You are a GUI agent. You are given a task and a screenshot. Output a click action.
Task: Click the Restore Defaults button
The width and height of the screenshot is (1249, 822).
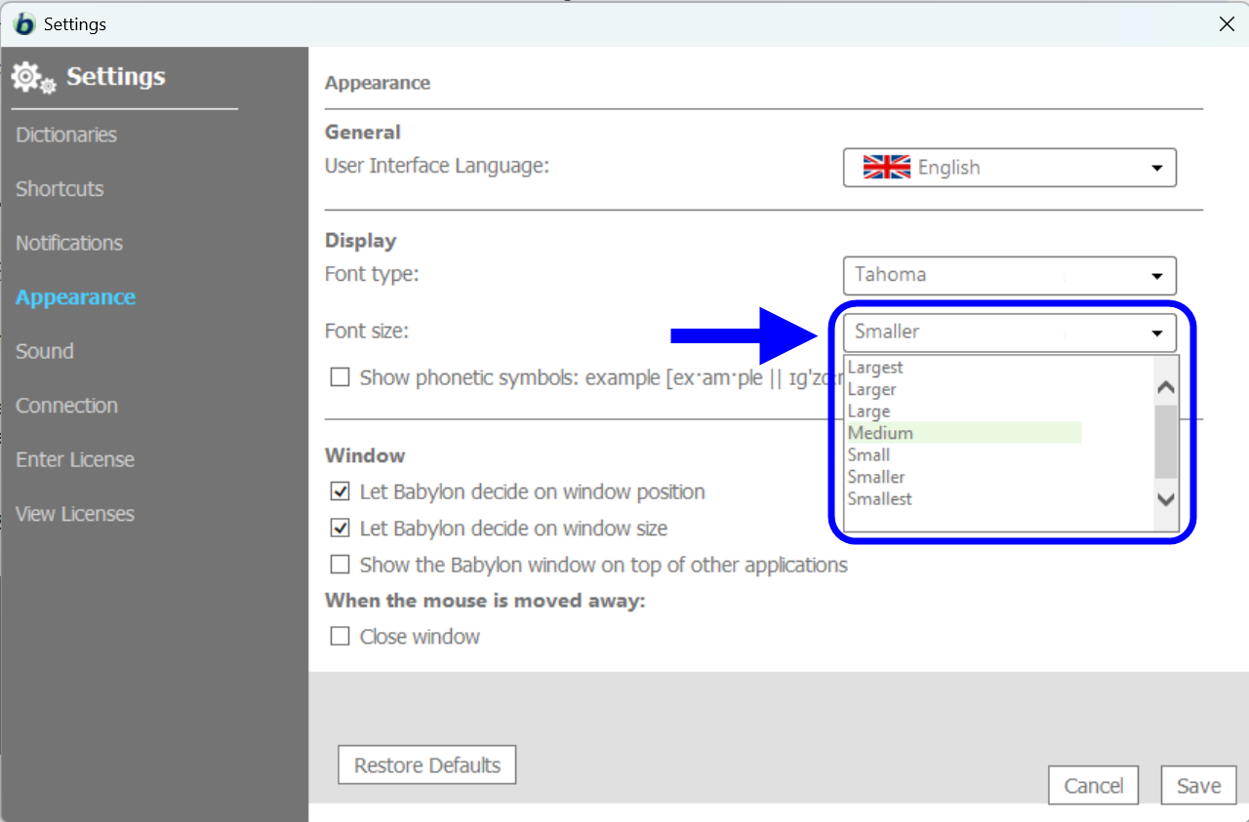427,765
